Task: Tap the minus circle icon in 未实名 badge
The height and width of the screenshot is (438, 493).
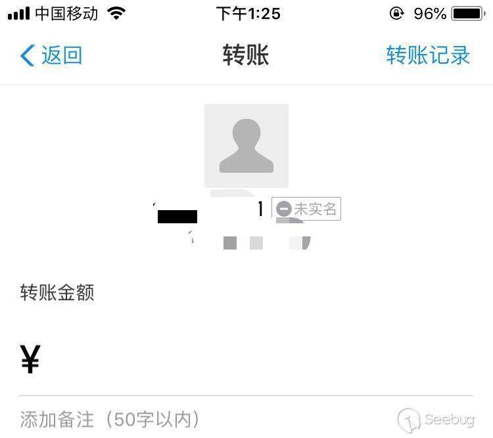Action: coord(284,209)
